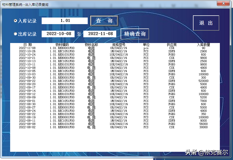Click the 入库数量 column header

click(203, 45)
